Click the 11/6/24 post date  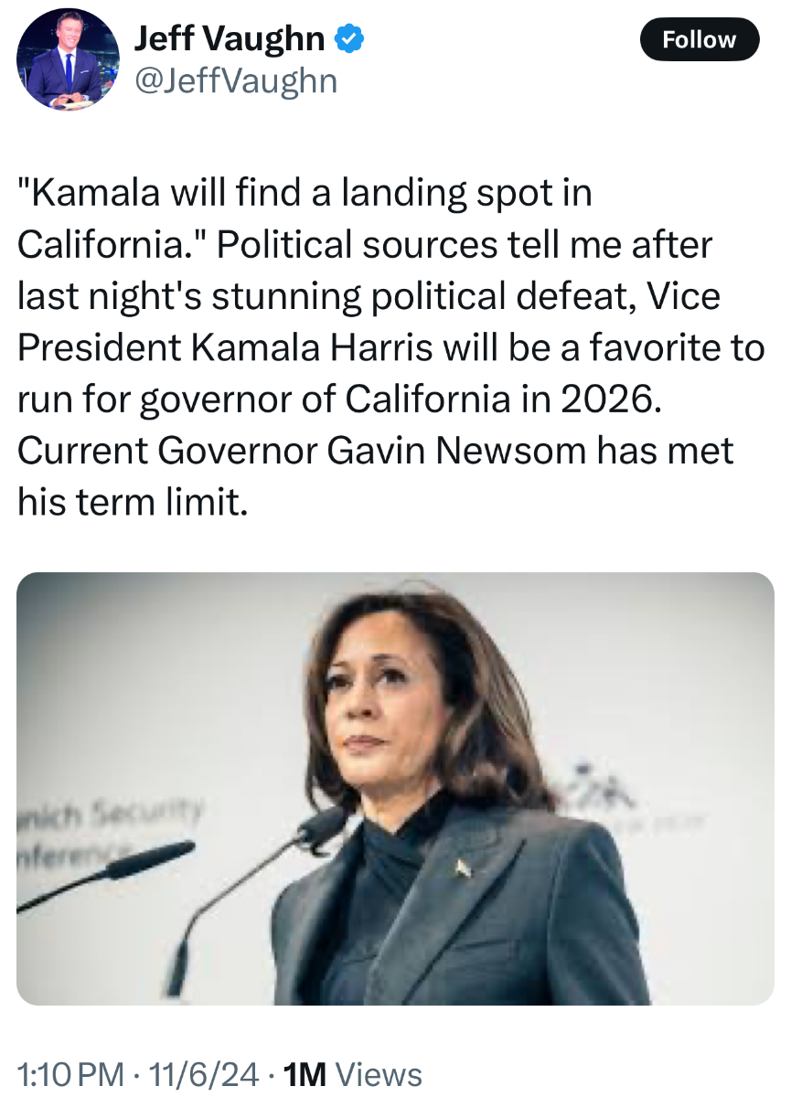(x=202, y=1074)
